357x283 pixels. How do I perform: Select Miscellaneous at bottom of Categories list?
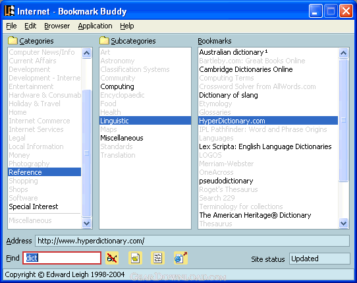point(44,220)
